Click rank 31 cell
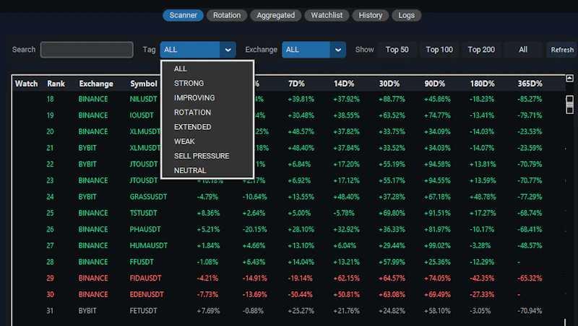The image size is (578, 326). tap(50, 311)
